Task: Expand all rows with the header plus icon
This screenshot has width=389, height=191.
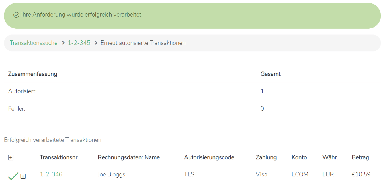Action: tap(11, 157)
